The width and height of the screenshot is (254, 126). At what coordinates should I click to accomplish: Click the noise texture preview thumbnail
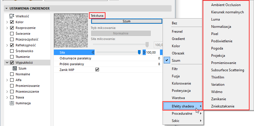[x=71, y=30]
